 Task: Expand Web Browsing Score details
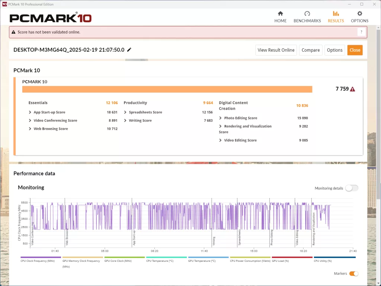coord(30,129)
